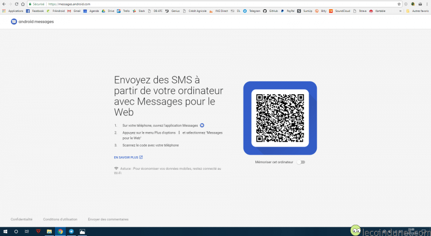Click the mail extension icon in toolbar
The image size is (431, 236).
(x=420, y=4)
